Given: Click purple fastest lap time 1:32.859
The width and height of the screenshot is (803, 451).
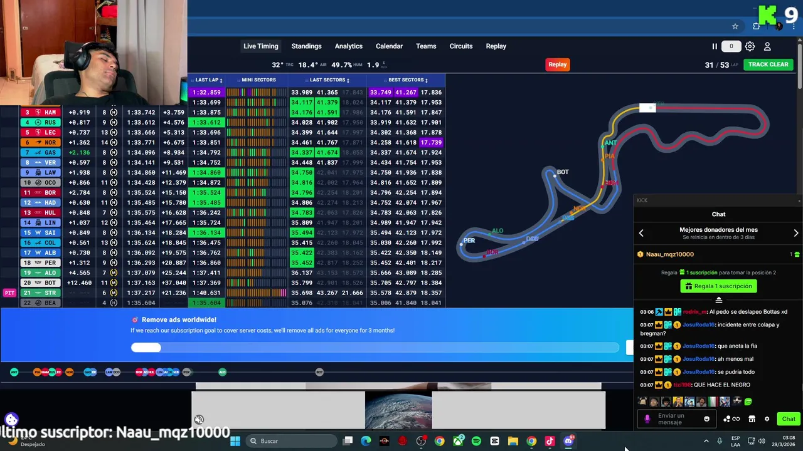Looking at the screenshot, I should [206, 93].
